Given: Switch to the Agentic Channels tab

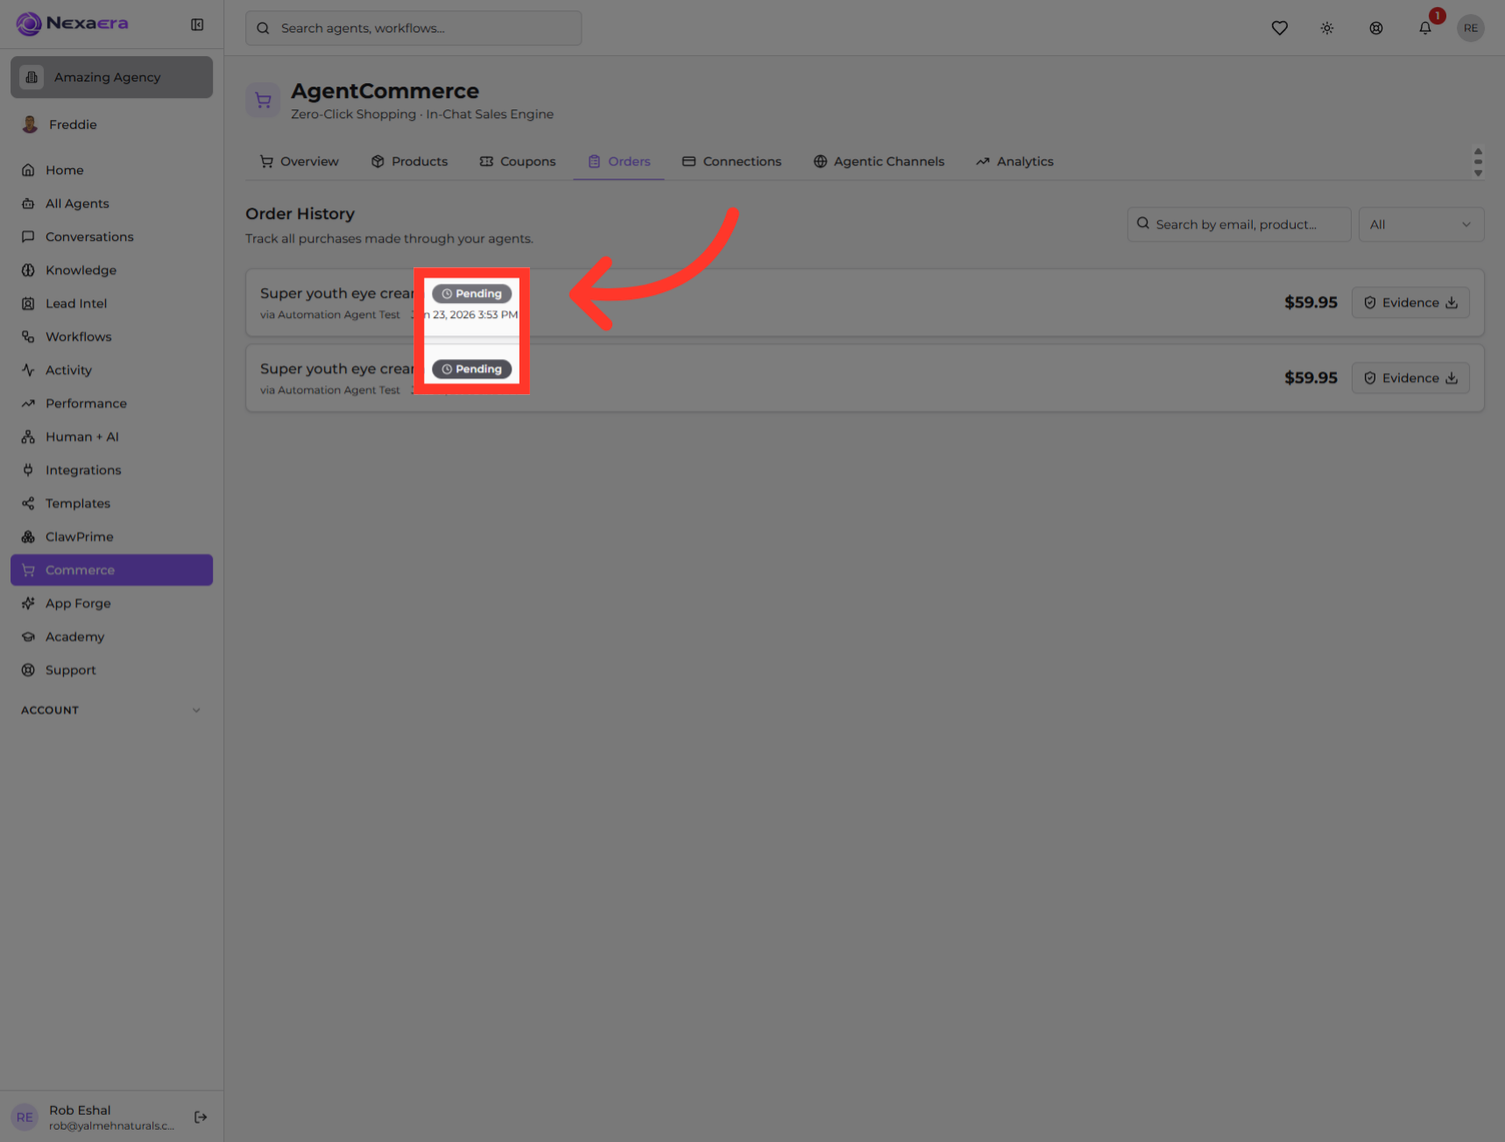Looking at the screenshot, I should pos(880,161).
